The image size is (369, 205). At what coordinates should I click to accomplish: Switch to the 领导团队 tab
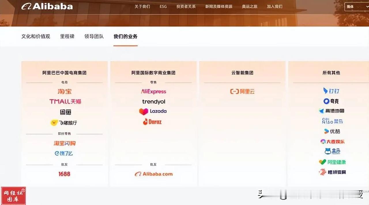tap(94, 36)
